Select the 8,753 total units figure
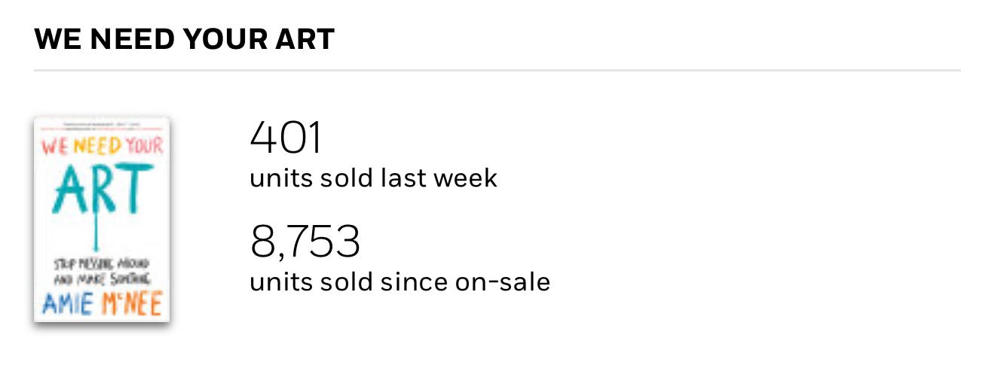The width and height of the screenshot is (995, 368). tap(305, 242)
